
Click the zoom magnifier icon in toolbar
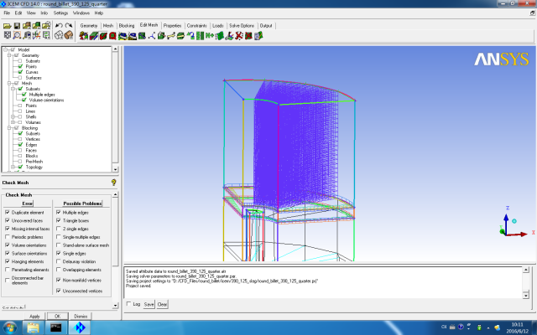pyautogui.click(x=18, y=36)
